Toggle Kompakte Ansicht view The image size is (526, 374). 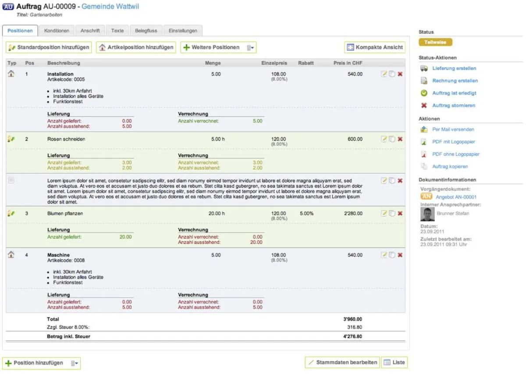point(375,47)
